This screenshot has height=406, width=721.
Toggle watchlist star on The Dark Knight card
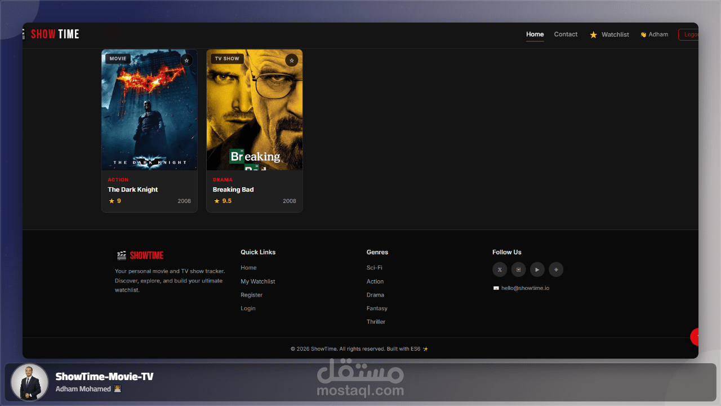186,60
